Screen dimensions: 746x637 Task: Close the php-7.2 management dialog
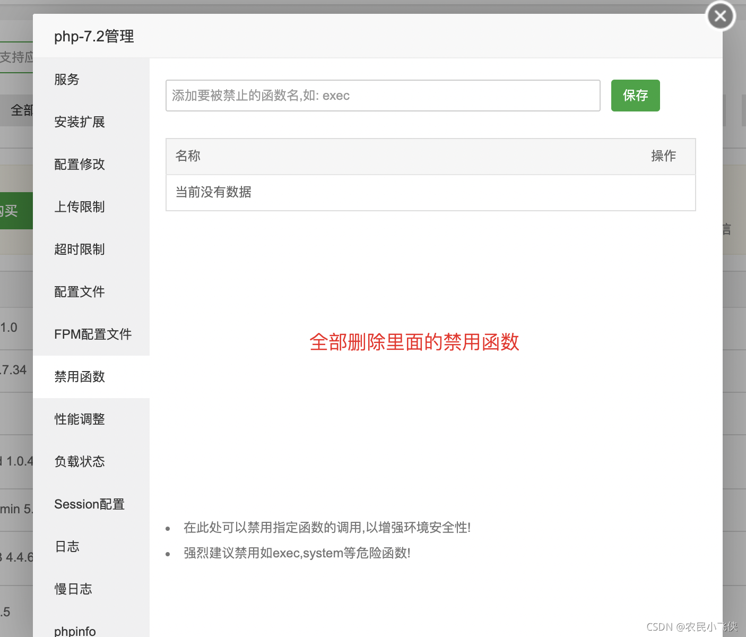click(721, 16)
